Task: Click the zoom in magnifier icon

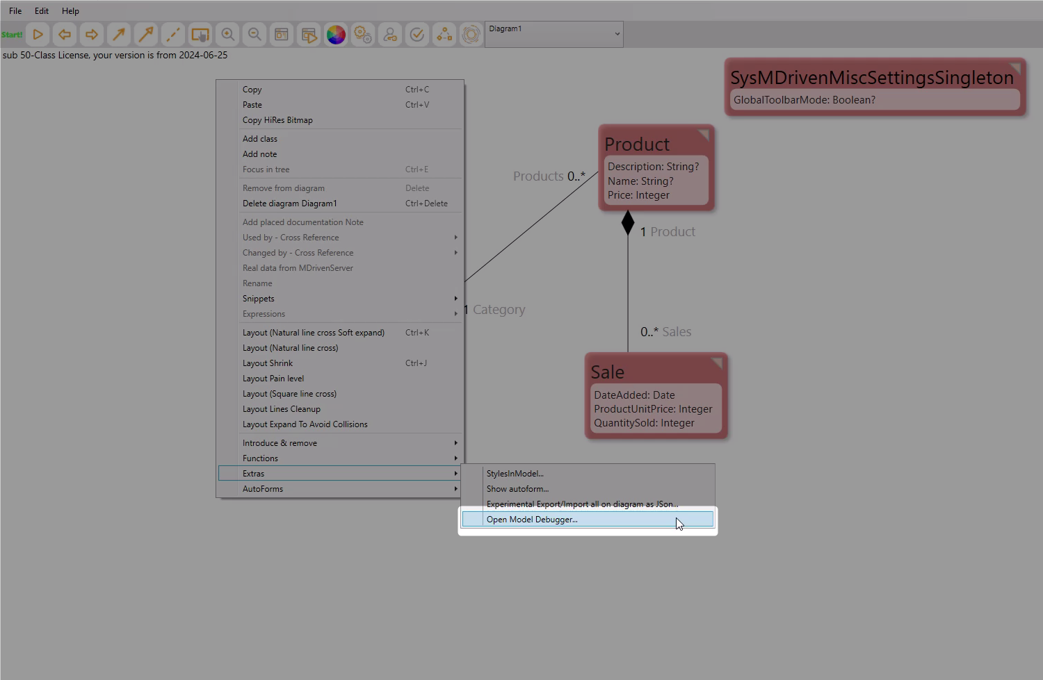Action: point(227,34)
